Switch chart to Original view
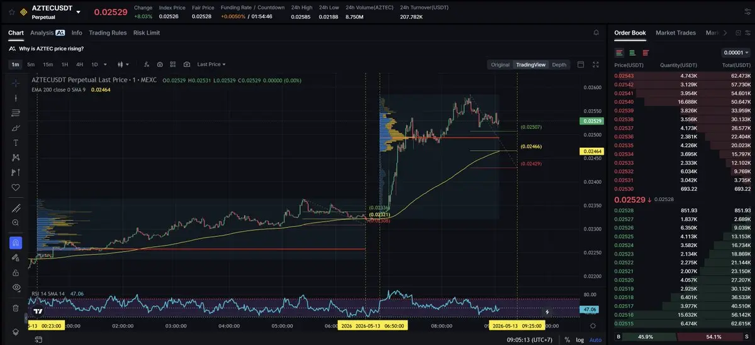Viewport: 755px width, 345px height. pyautogui.click(x=500, y=65)
